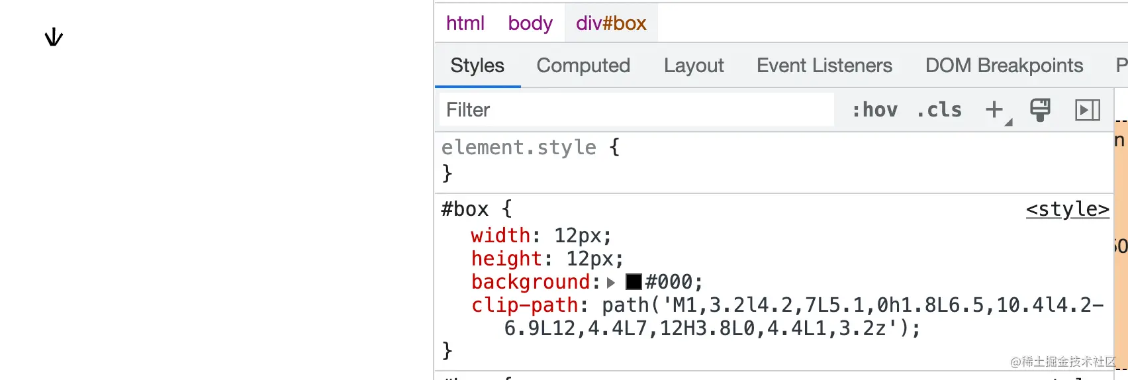Click the arrow icon rendered on the page

coord(54,37)
